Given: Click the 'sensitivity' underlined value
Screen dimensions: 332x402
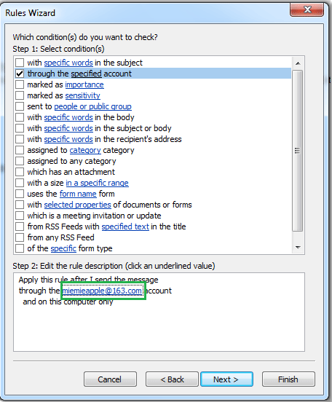Looking at the screenshot, I should (x=82, y=95).
